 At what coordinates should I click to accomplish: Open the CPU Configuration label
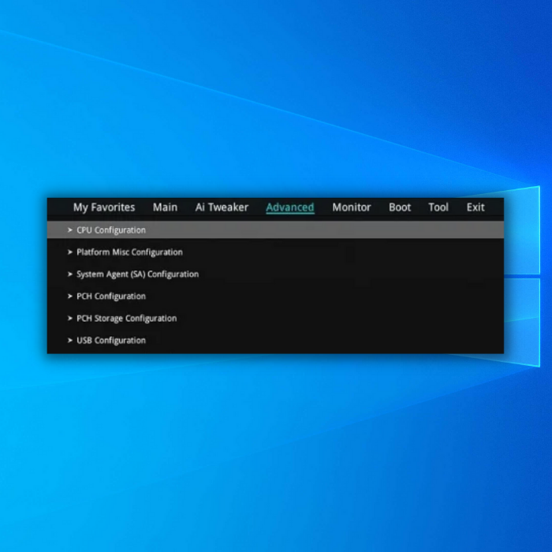(x=111, y=230)
